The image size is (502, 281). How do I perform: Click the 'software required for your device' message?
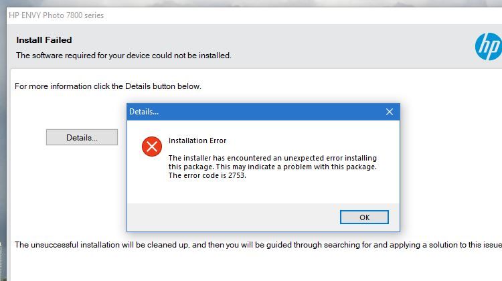(x=124, y=56)
